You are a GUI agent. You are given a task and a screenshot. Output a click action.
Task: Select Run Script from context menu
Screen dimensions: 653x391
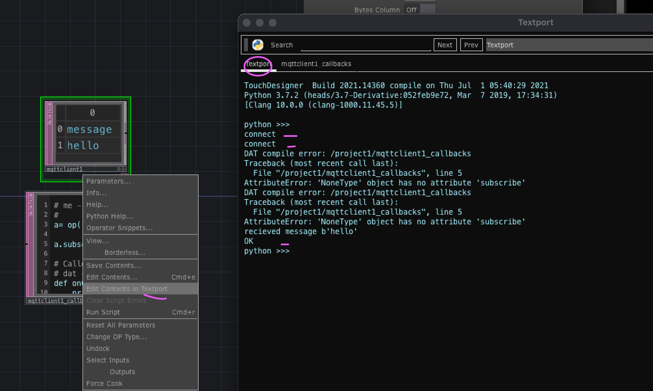[103, 312]
